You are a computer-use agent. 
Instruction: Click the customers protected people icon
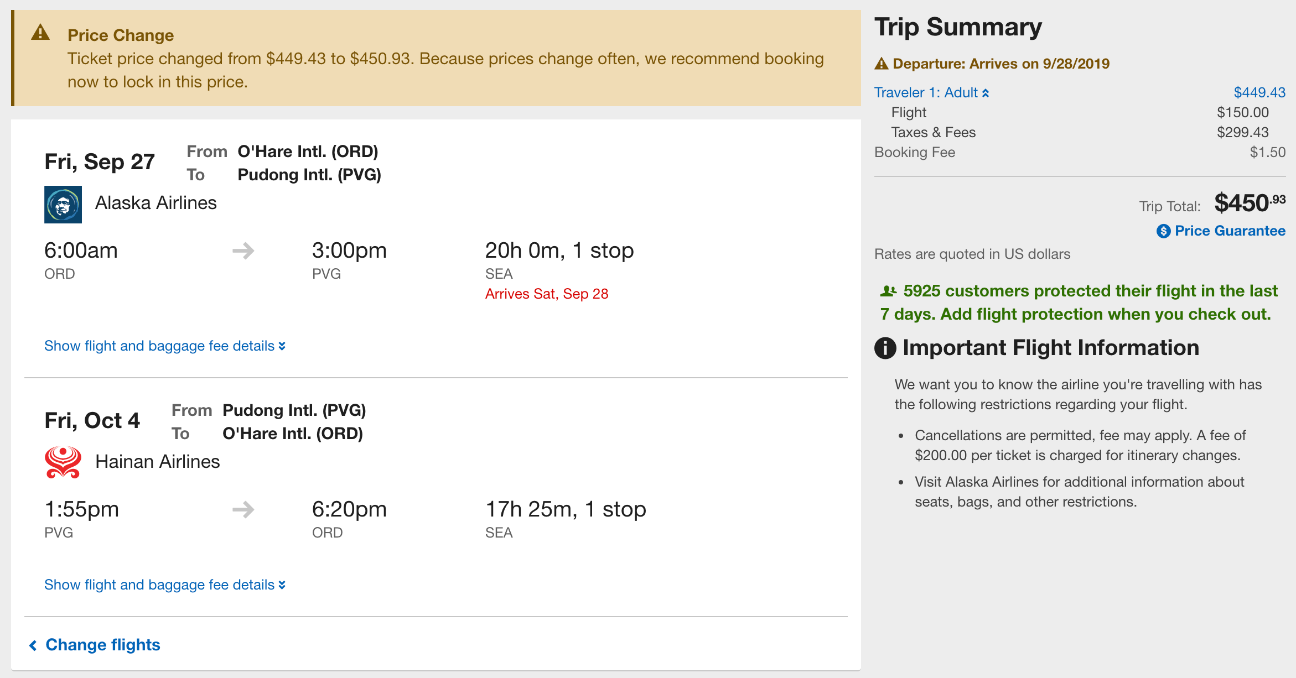[888, 290]
